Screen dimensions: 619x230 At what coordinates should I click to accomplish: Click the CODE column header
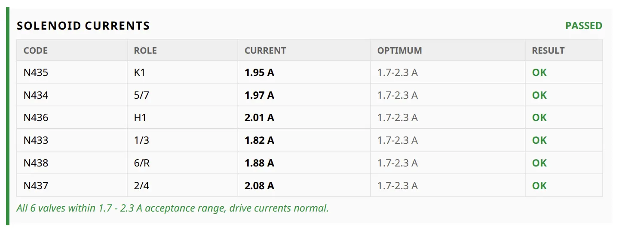(x=36, y=51)
